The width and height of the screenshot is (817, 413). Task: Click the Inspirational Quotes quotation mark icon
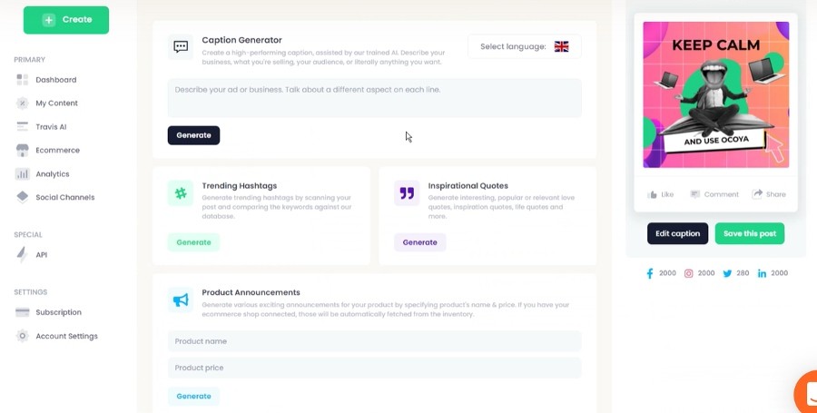tap(407, 193)
